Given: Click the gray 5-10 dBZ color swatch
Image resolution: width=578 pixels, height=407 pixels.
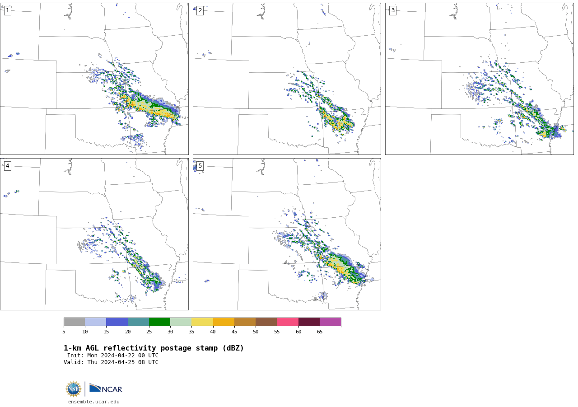Looking at the screenshot, I should click(74, 322).
